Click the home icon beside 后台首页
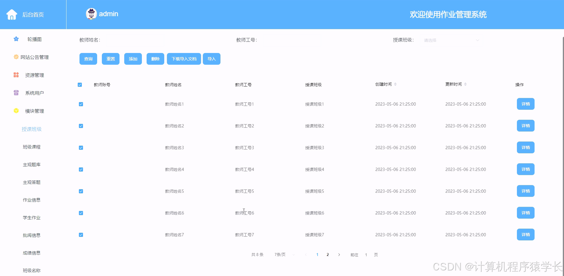Image resolution: width=564 pixels, height=276 pixels. coord(12,14)
